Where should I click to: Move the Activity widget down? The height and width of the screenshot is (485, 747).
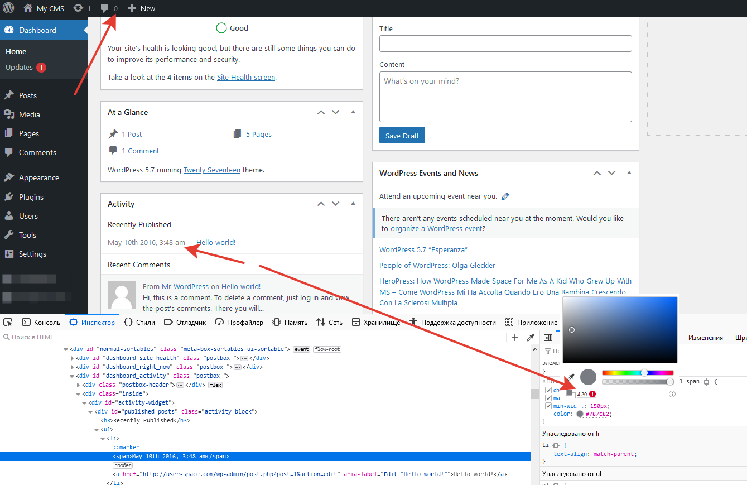click(335, 204)
